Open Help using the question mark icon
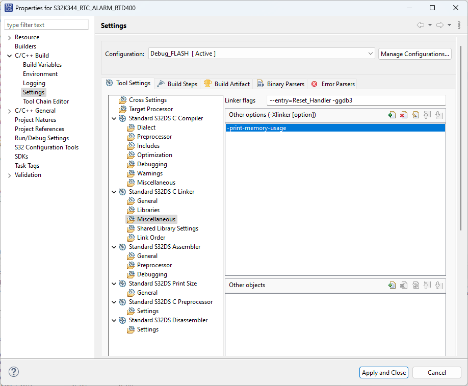This screenshot has width=468, height=386. (13, 372)
